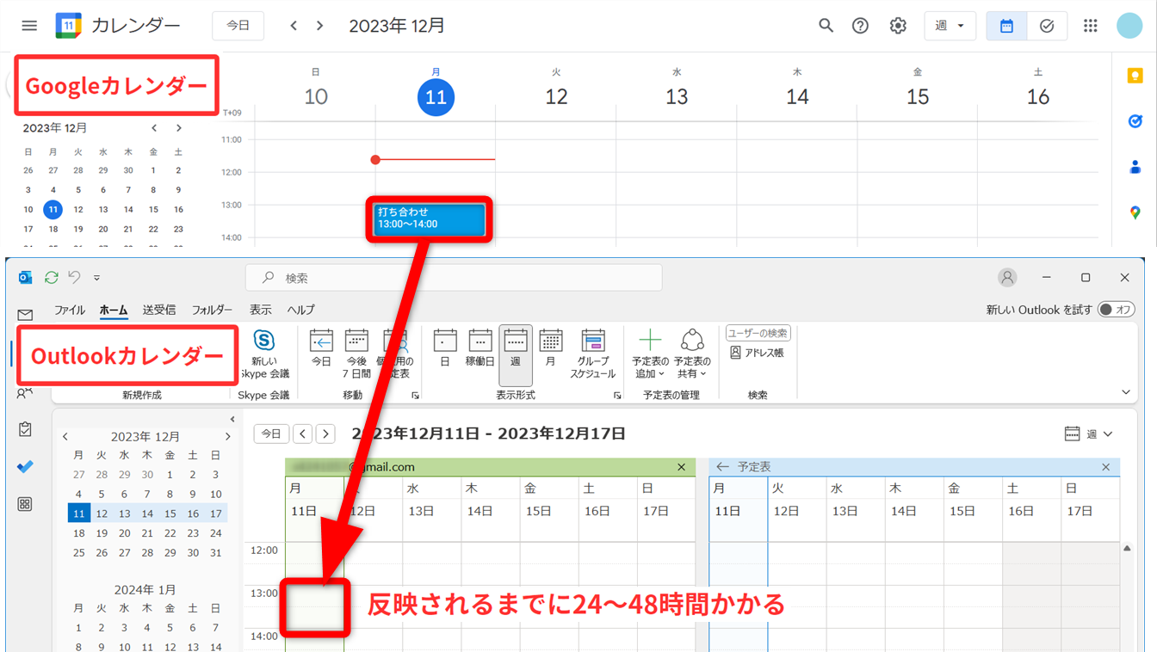Click the Google Calendar Today button
1157x652 pixels.
pos(238,26)
